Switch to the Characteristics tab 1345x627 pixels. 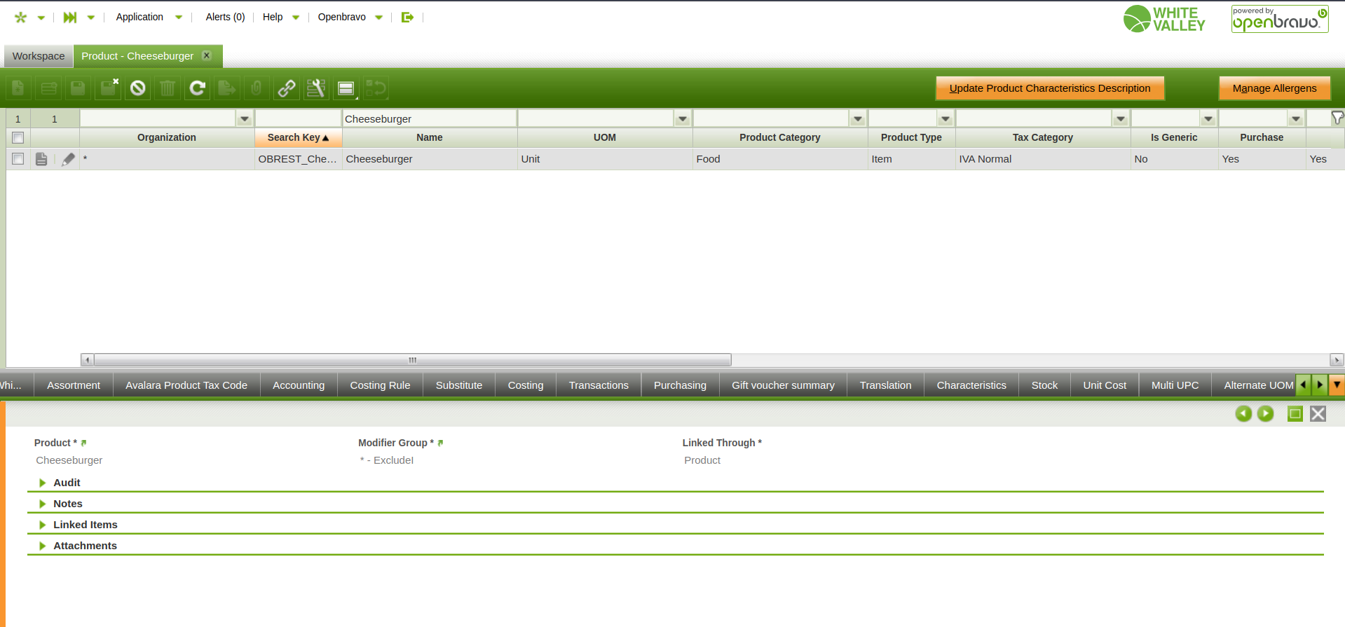[x=971, y=385]
